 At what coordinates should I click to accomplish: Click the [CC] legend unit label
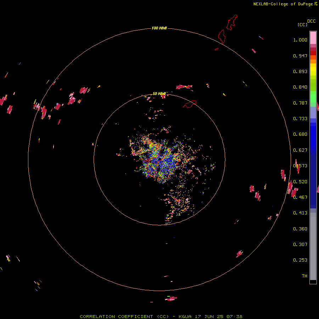[x=302, y=24]
